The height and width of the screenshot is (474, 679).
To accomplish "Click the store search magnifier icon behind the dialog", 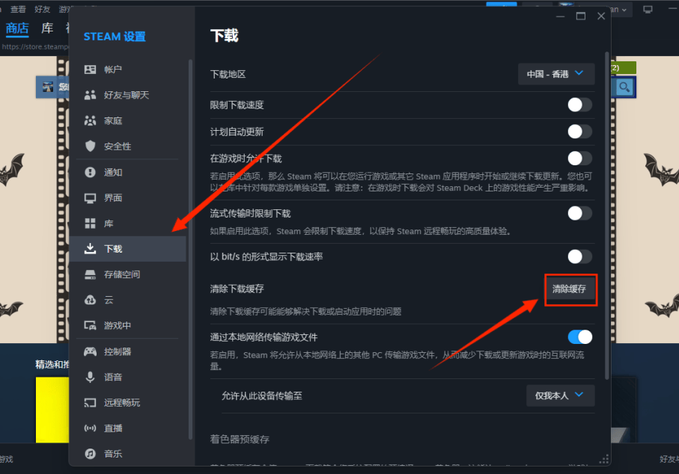I will tap(624, 87).
